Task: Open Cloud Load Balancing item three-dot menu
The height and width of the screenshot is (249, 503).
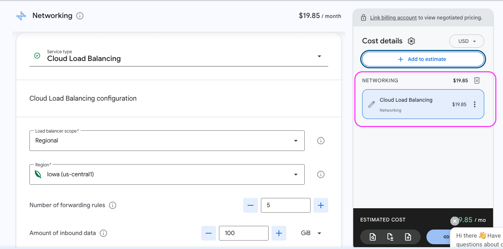Action: point(475,104)
